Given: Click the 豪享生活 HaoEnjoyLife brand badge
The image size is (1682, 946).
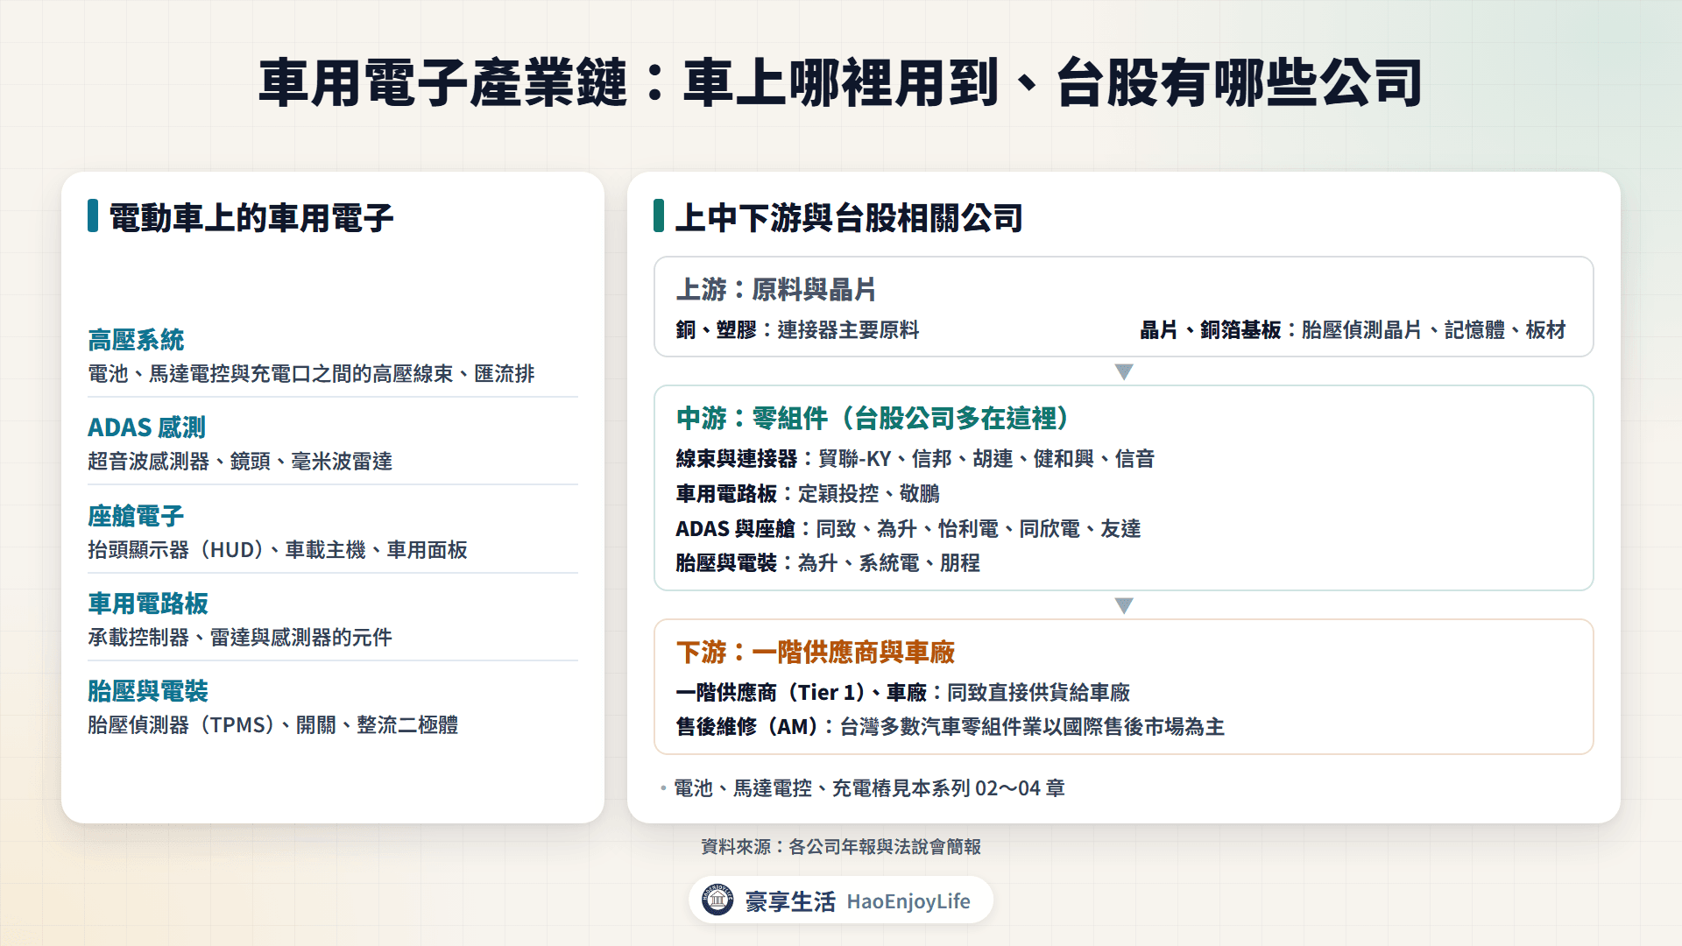Looking at the screenshot, I should tap(841, 900).
